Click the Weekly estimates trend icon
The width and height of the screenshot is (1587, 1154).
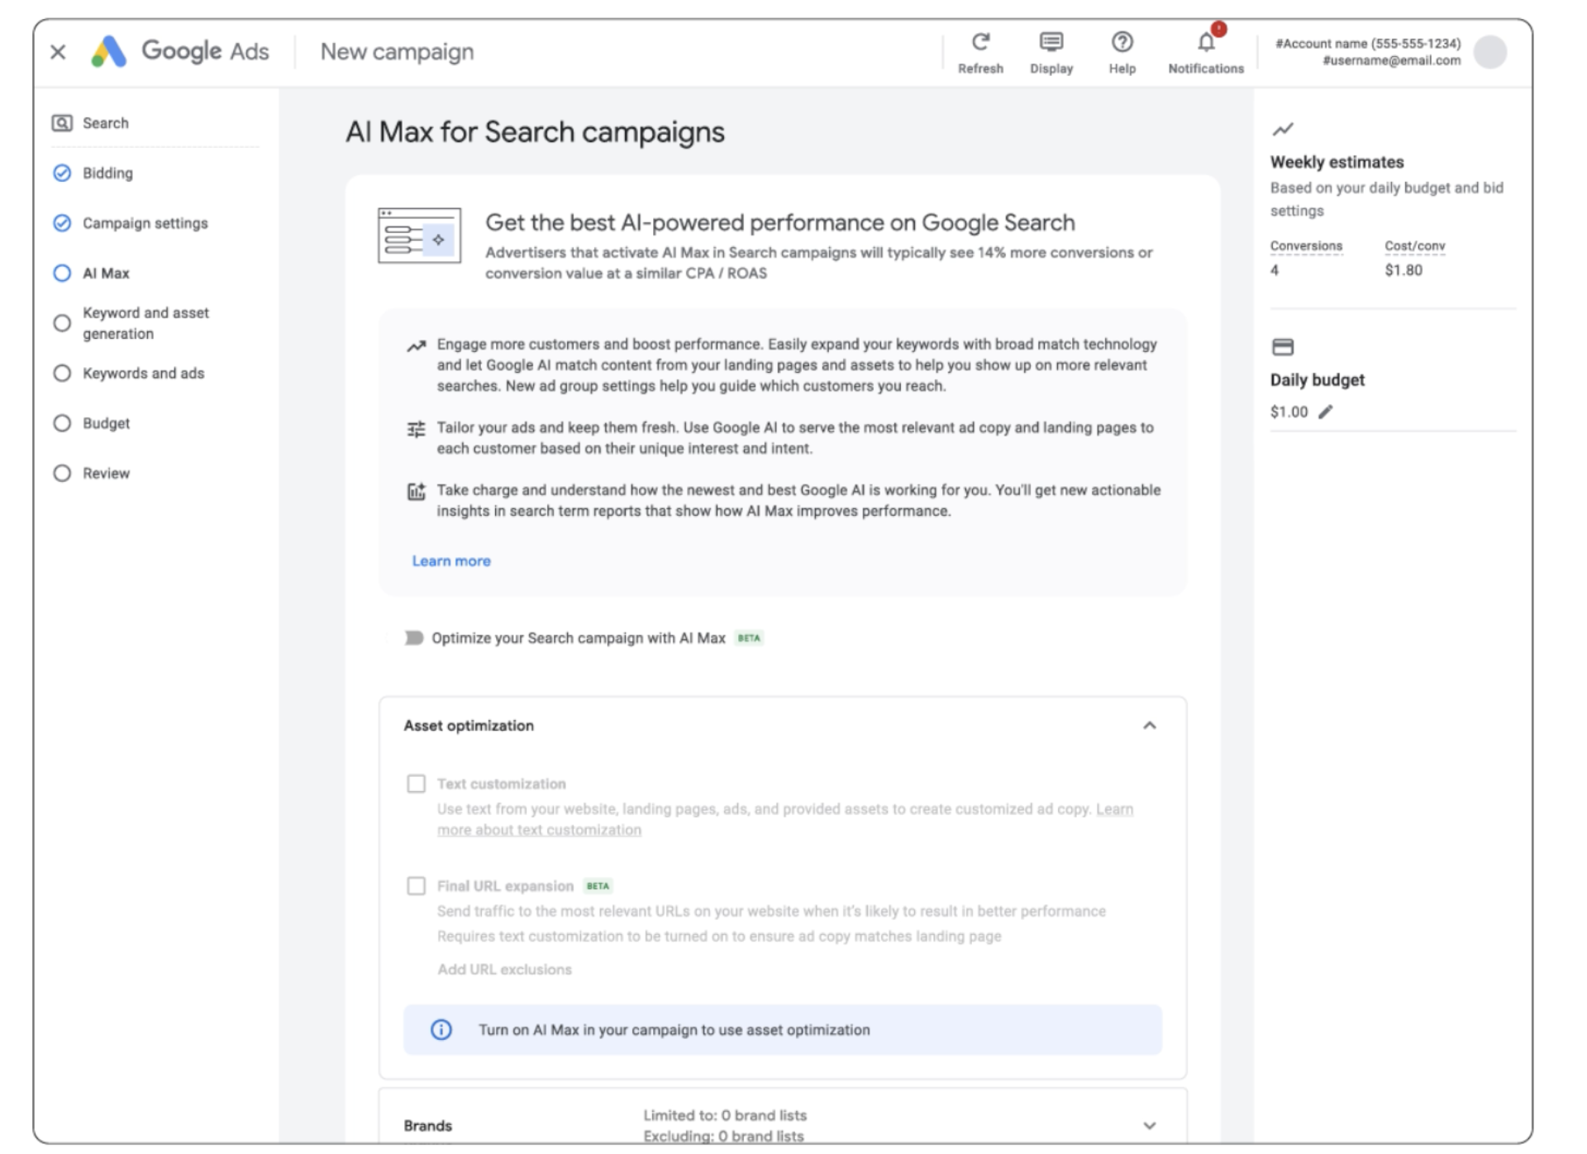tap(1282, 129)
